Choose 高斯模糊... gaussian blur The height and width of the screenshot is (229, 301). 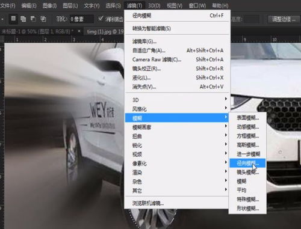click(x=247, y=145)
